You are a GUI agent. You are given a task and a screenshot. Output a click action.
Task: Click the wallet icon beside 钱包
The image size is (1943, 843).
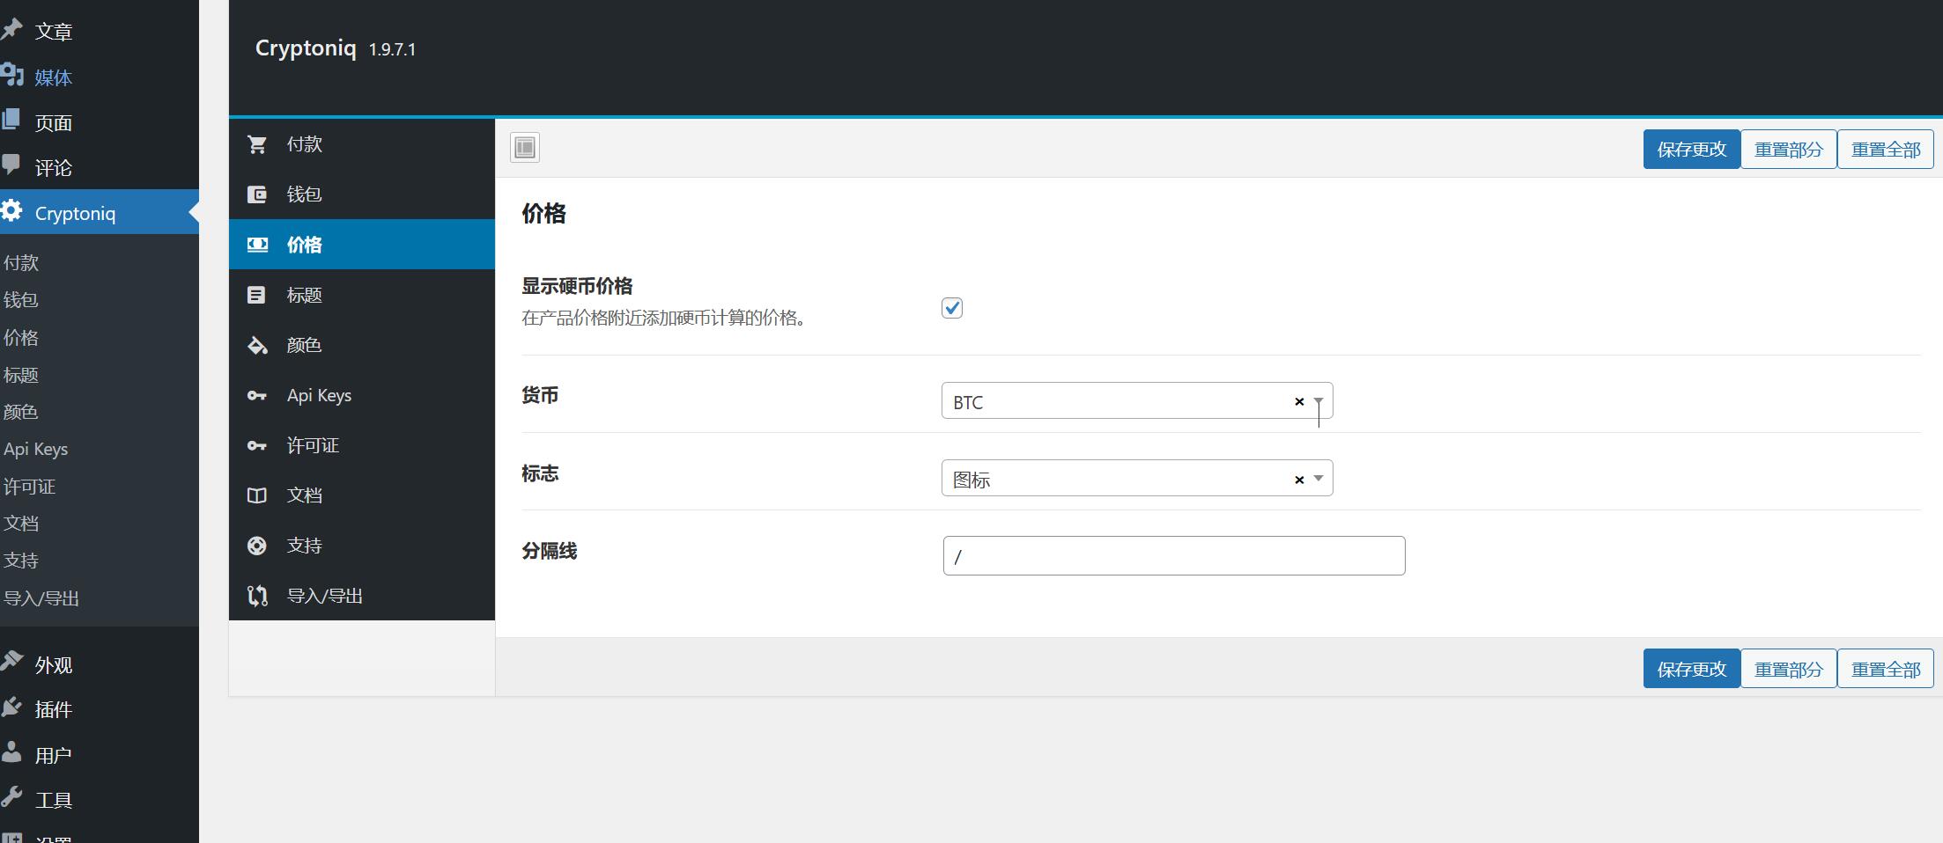[x=256, y=194]
